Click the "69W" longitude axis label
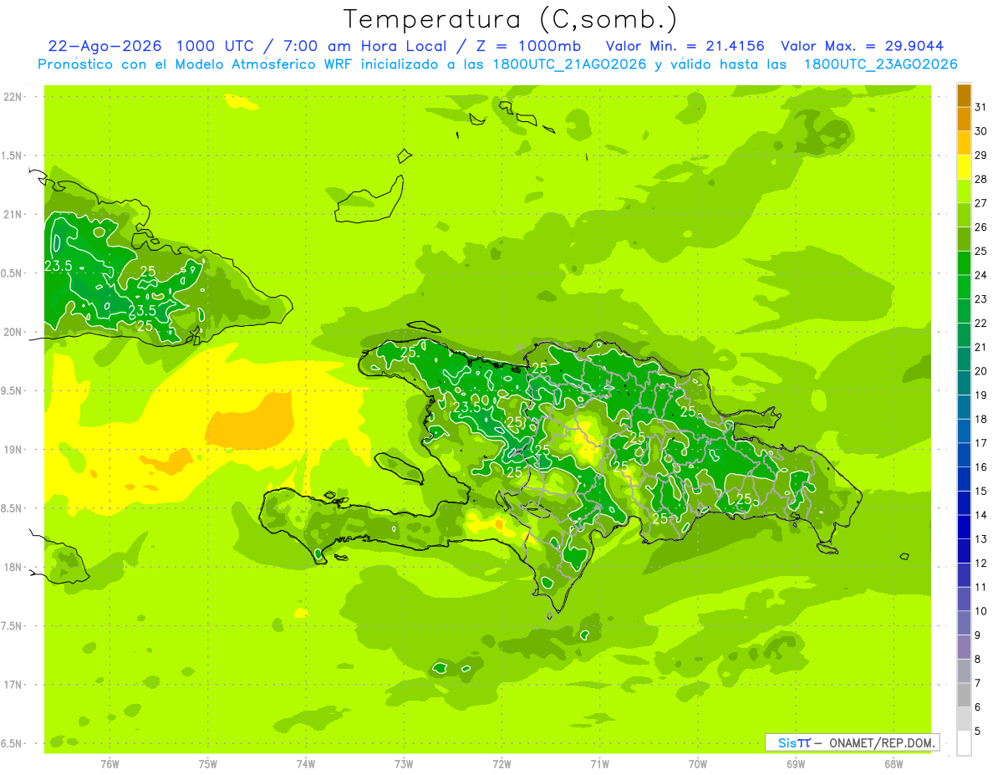 point(796,764)
